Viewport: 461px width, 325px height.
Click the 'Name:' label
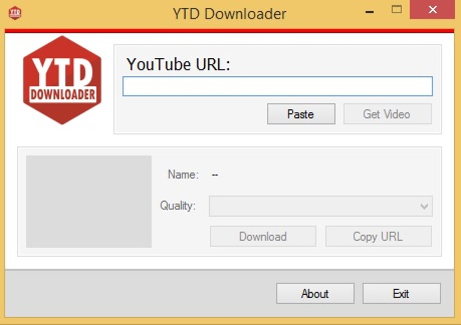[183, 175]
